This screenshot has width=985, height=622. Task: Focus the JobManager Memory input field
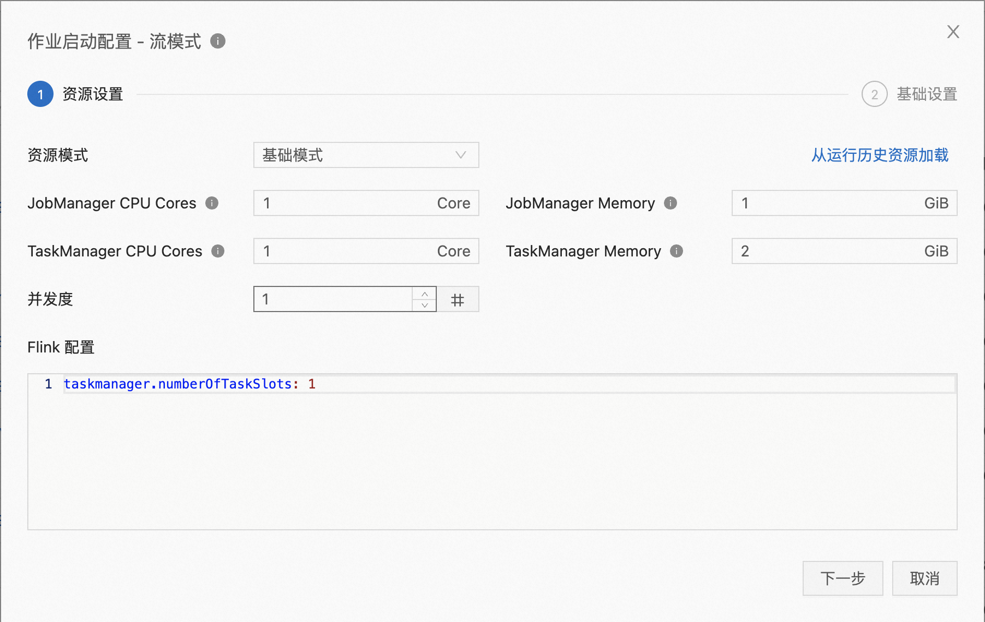[824, 204]
